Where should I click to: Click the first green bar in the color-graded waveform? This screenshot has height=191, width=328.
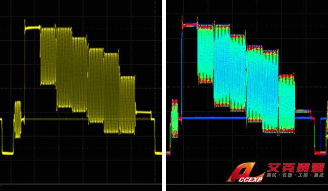click(x=205, y=54)
